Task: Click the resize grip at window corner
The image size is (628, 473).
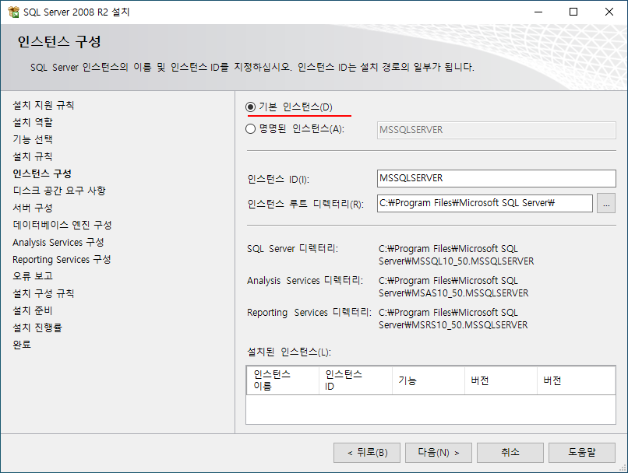Action: pyautogui.click(x=623, y=468)
